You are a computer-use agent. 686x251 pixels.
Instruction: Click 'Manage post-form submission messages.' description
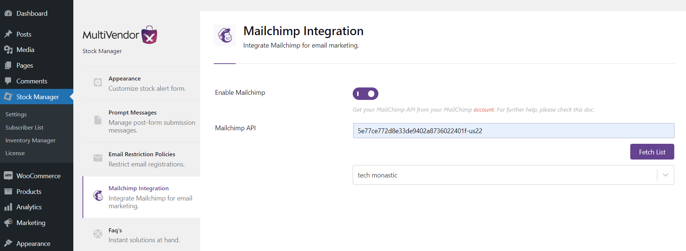pyautogui.click(x=152, y=126)
